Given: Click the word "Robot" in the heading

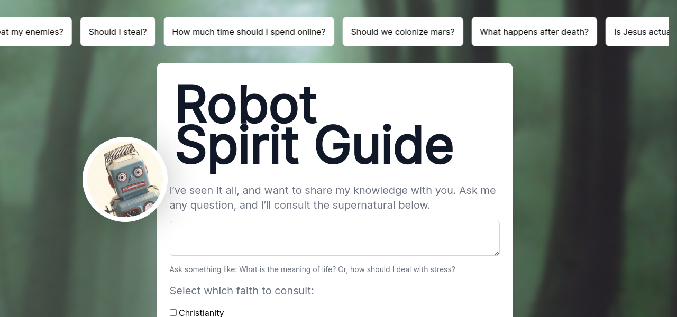Looking at the screenshot, I should coord(246,105).
